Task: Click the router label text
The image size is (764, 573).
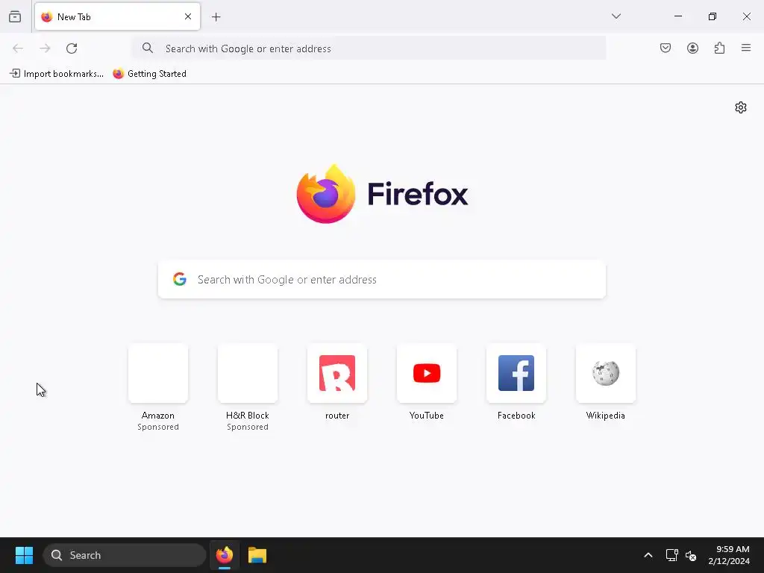Action: (x=337, y=416)
